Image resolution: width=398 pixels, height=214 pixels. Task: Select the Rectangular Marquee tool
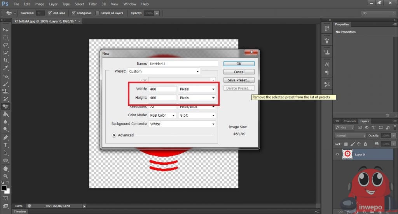coord(6,38)
